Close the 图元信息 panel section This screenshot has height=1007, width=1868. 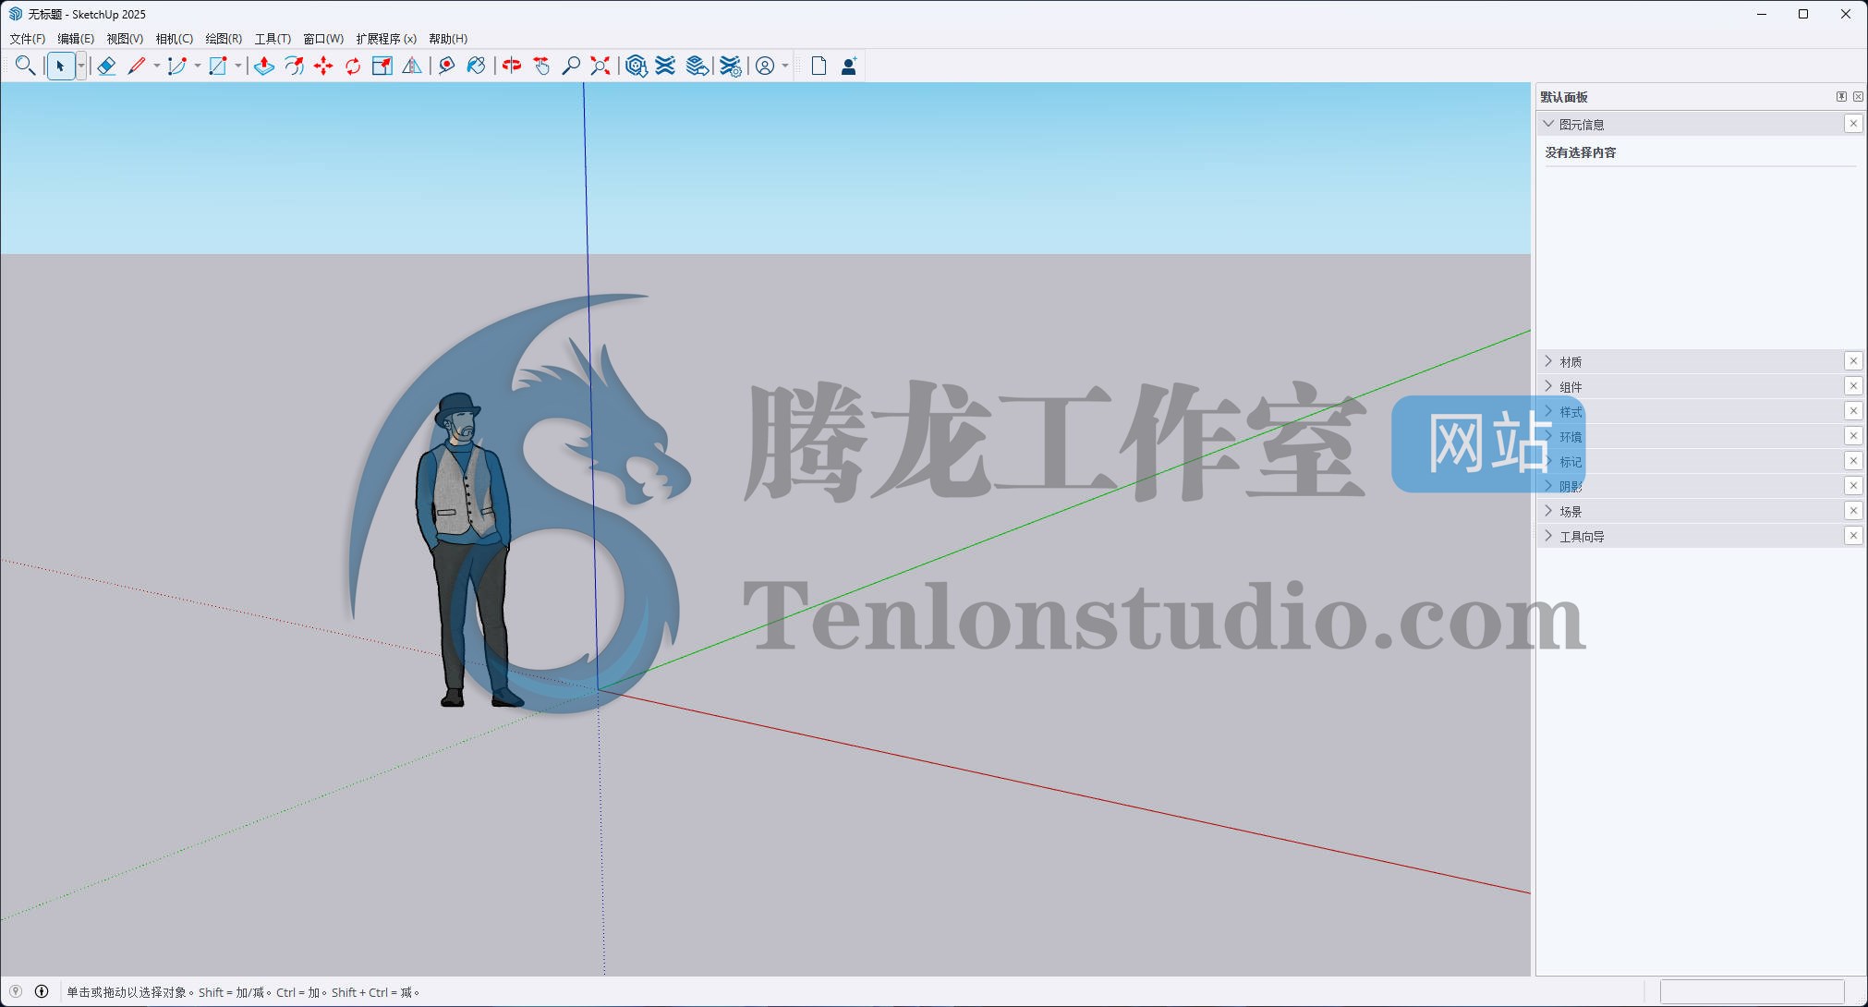point(1853,124)
